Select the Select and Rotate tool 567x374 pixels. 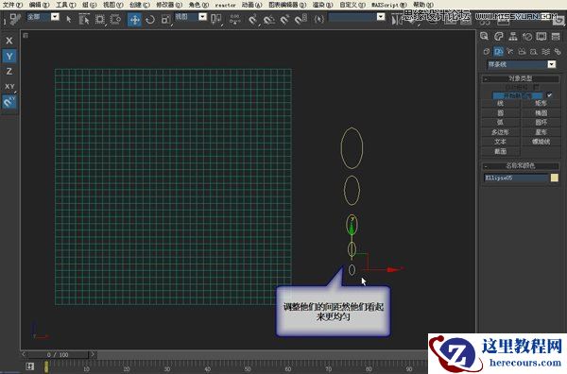150,19
